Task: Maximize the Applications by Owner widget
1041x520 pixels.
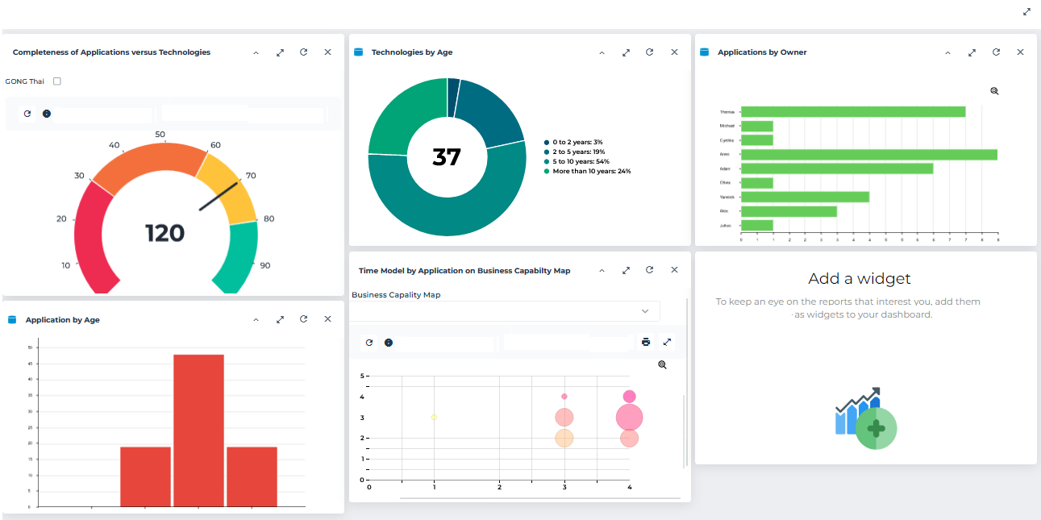Action: [972, 52]
